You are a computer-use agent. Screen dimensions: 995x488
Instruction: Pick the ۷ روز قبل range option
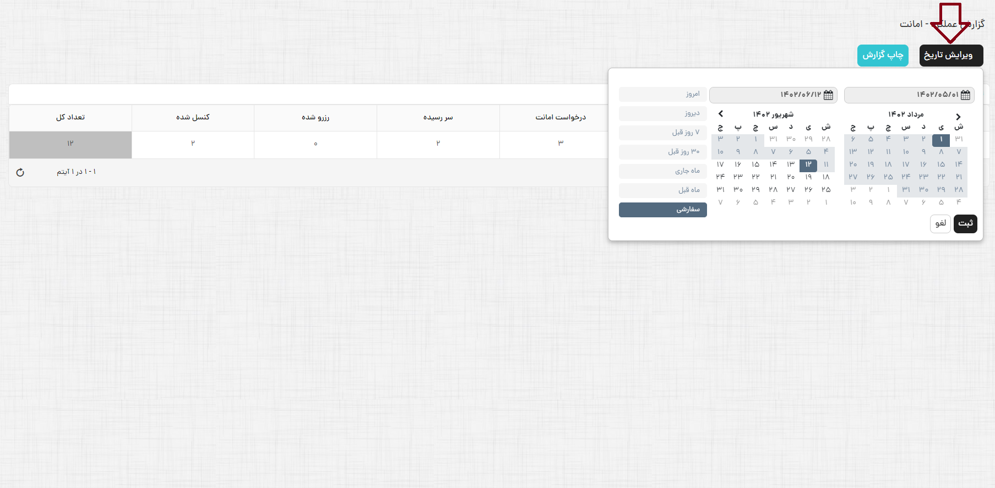(663, 133)
